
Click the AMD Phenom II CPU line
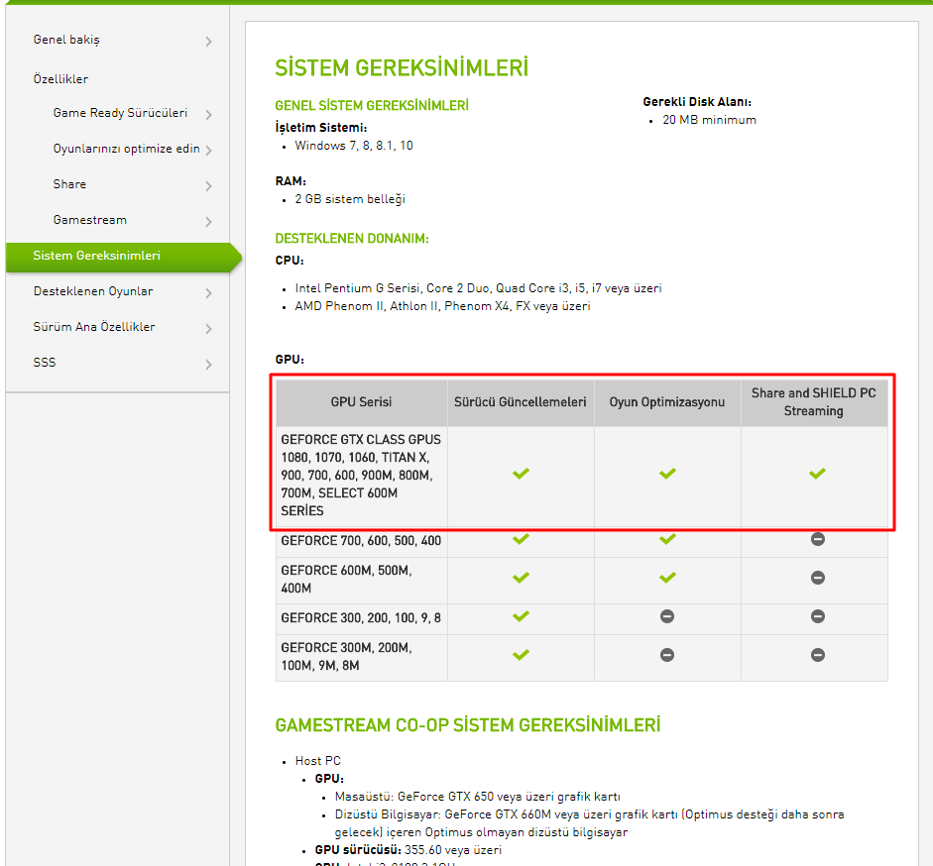pos(442,306)
